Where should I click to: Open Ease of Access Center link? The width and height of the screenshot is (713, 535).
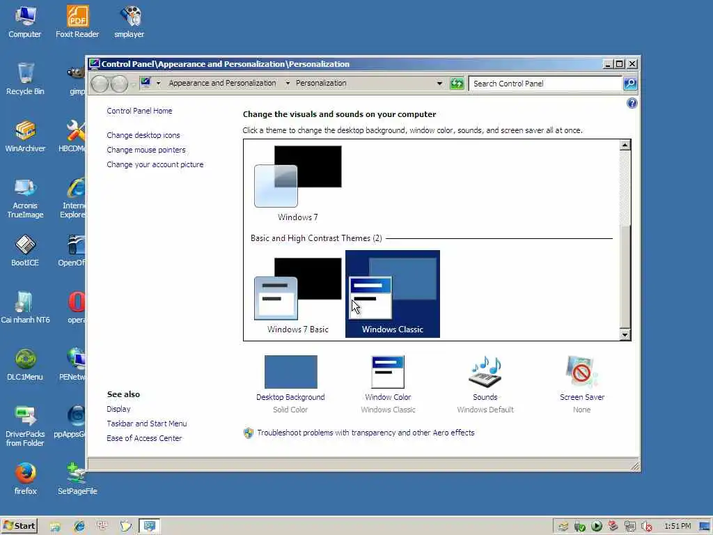[x=144, y=438]
